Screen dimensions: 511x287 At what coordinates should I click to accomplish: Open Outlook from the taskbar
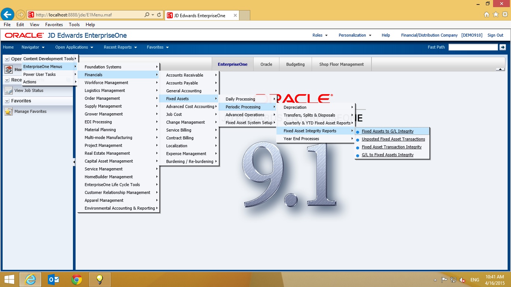click(53, 279)
